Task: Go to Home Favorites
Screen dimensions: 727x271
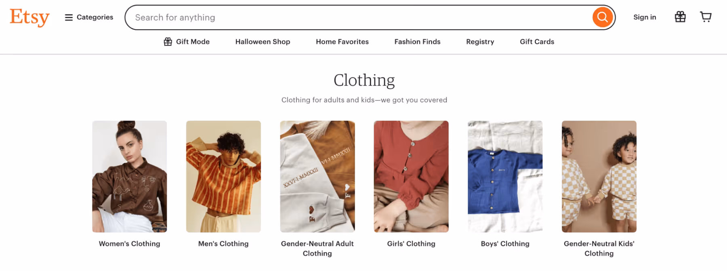Action: (342, 42)
